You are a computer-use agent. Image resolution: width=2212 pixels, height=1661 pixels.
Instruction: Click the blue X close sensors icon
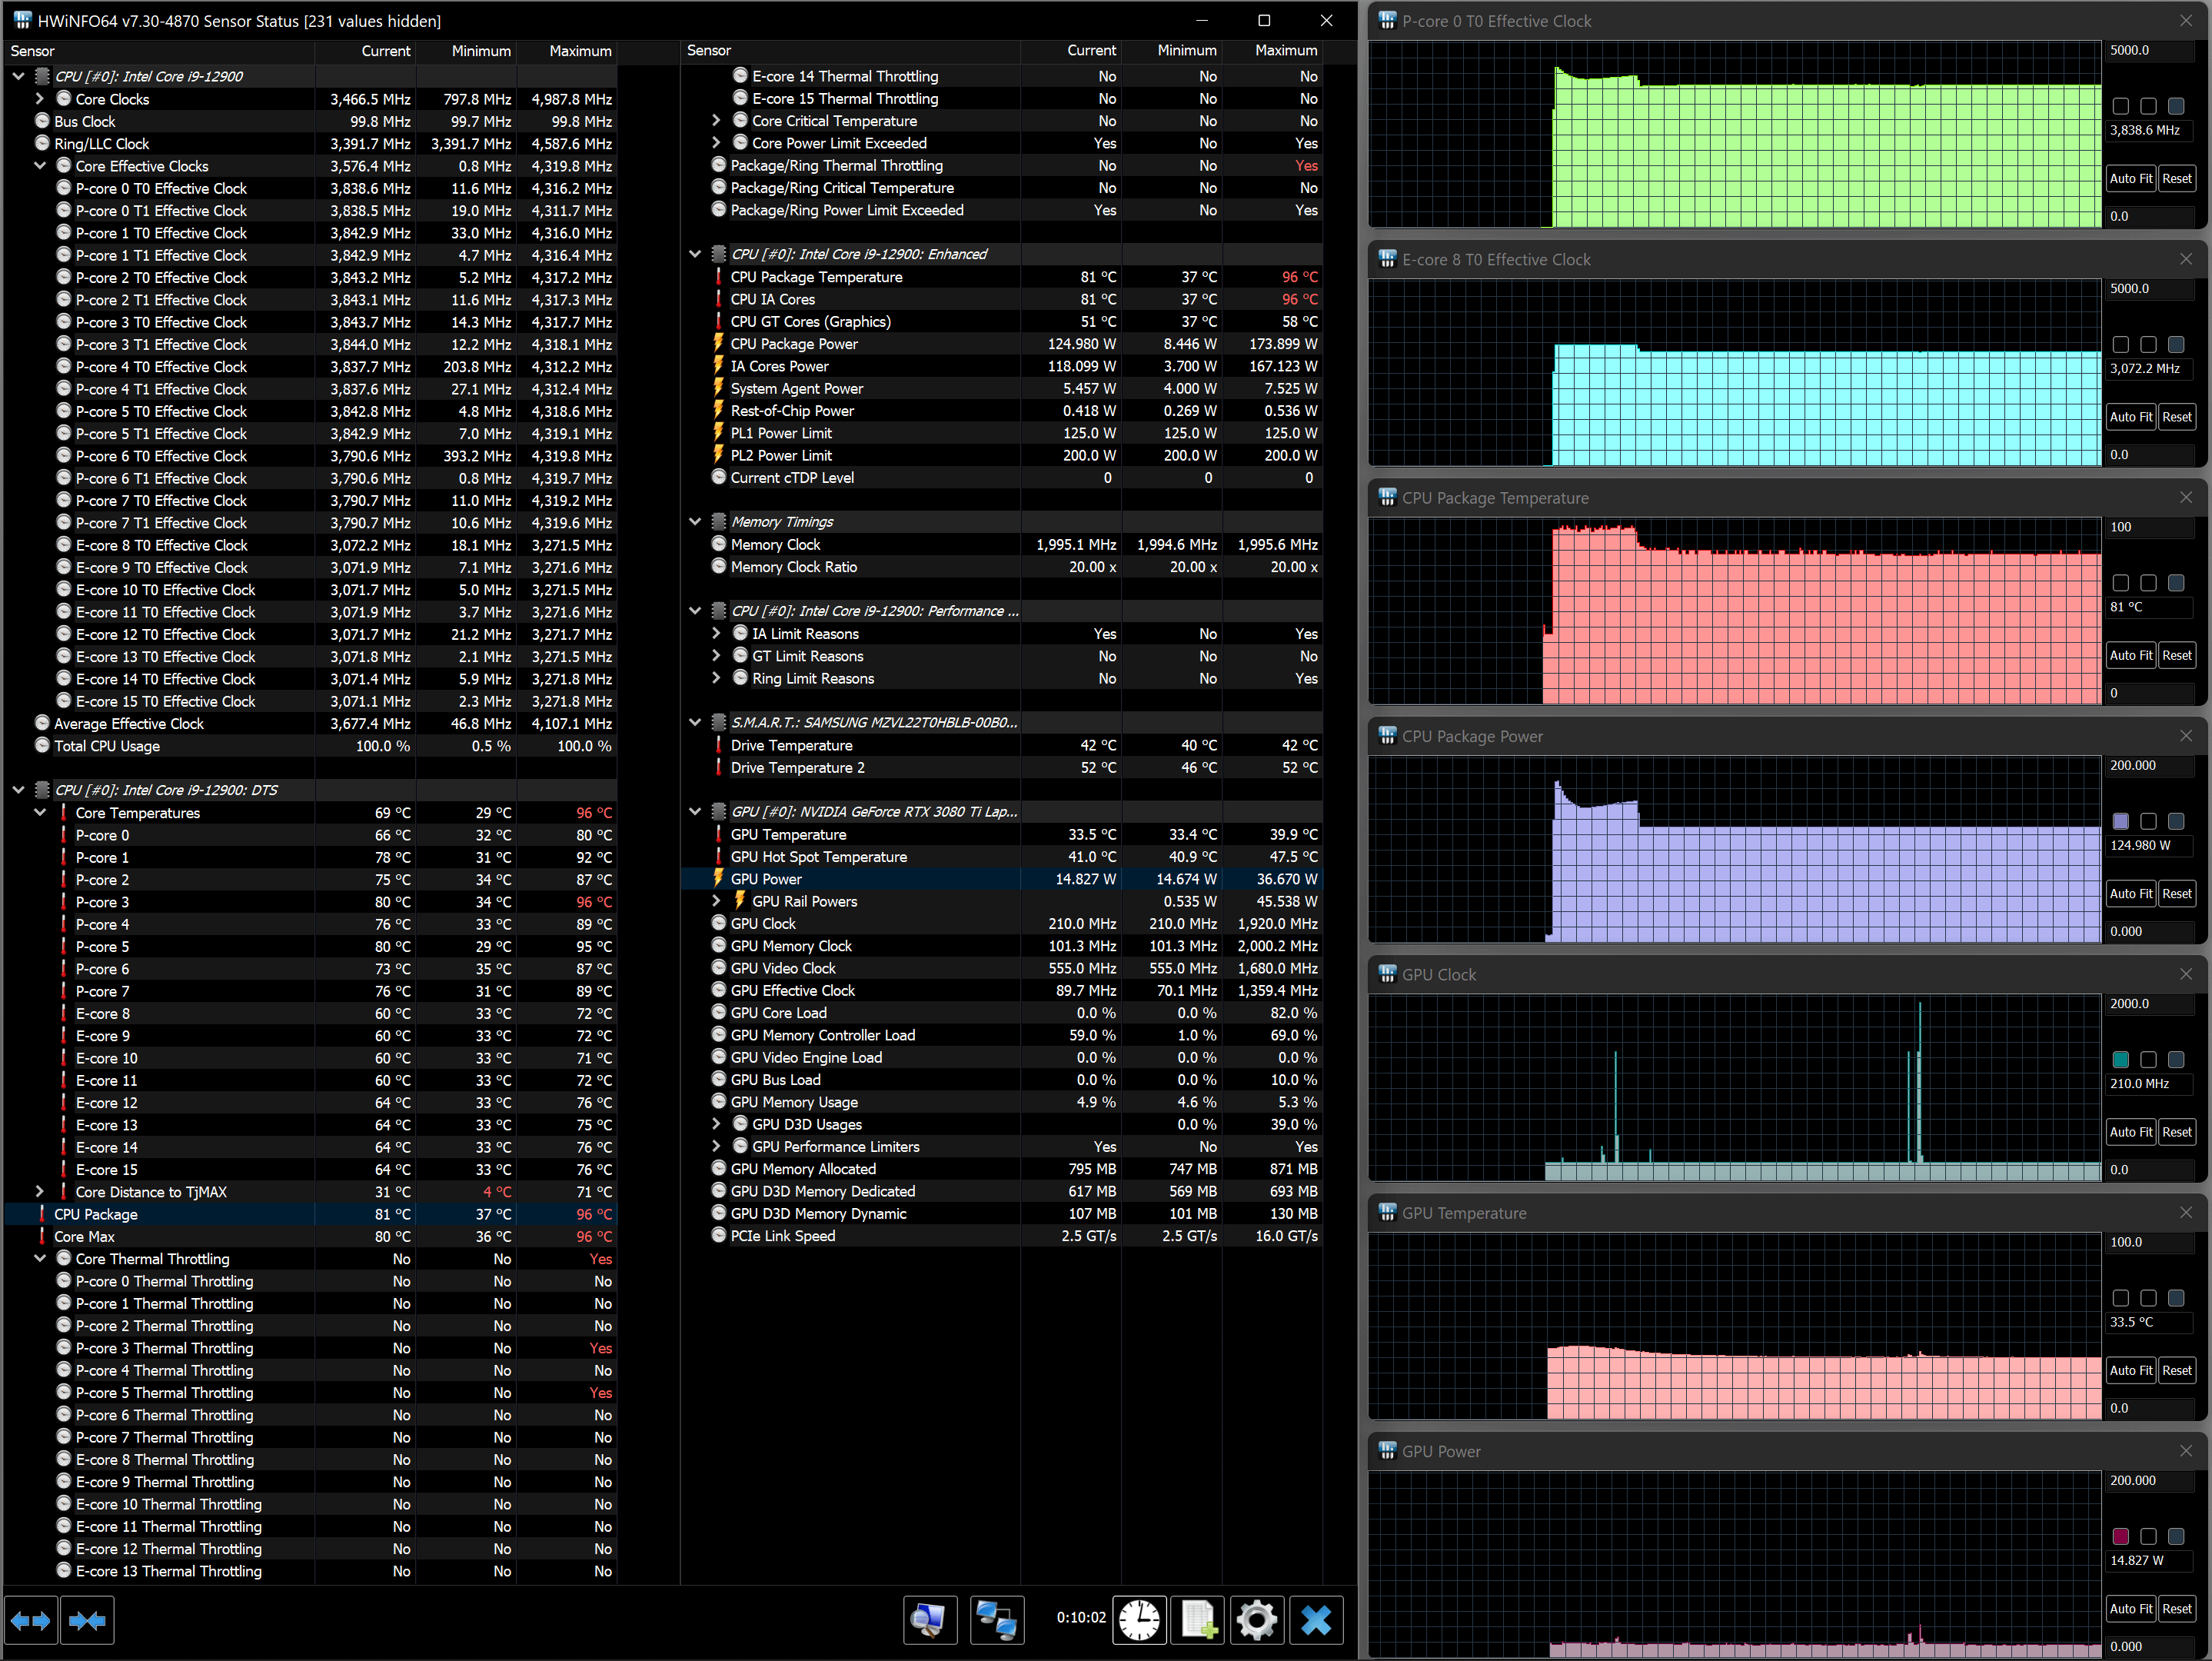[1316, 1620]
